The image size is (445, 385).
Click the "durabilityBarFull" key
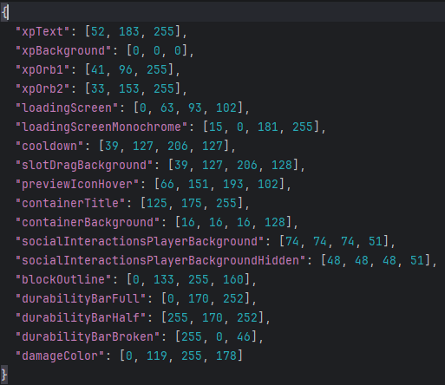point(81,298)
